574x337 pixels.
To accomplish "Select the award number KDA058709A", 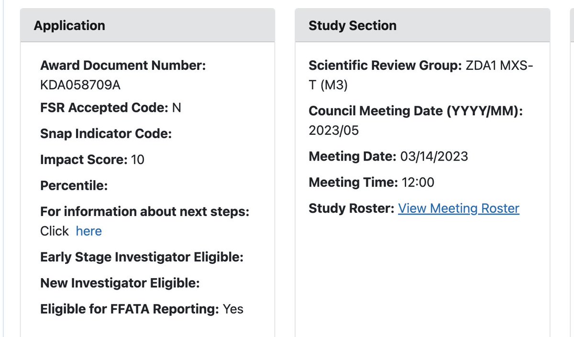I will 80,85.
